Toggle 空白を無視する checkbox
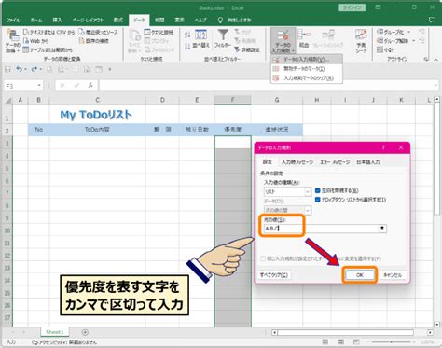 tap(317, 190)
